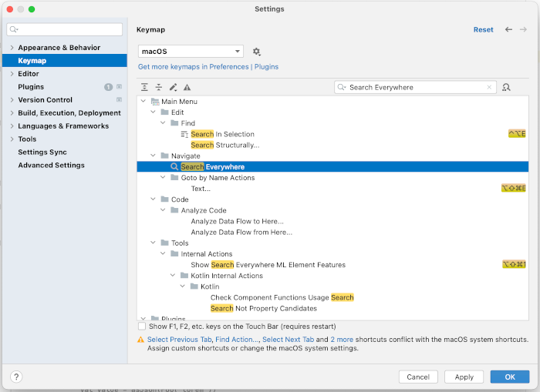Clear the Search Everywhere filter text
The width and height of the screenshot is (540, 392).
click(x=489, y=87)
